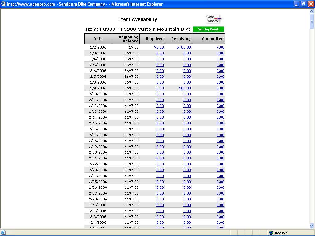This screenshot has height=236, width=315.
Task: Click the Required 0.00 link for 3/1/2006
Action: click(x=160, y=205)
